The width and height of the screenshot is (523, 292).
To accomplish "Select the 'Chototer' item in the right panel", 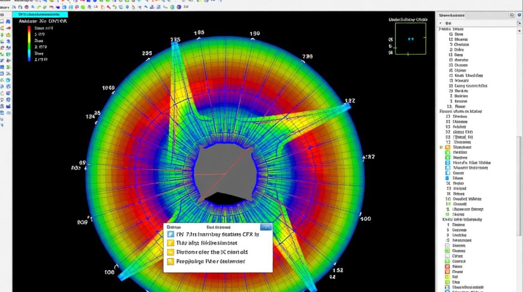I will (461, 44).
